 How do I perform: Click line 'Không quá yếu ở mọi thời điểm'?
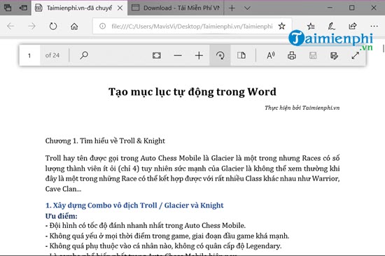[167, 236]
